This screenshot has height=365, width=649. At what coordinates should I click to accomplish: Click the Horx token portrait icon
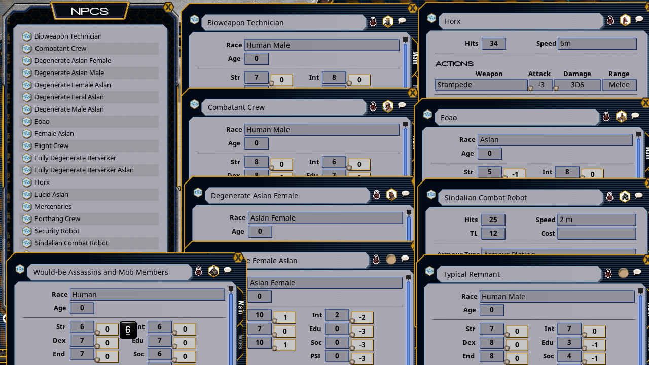coord(625,20)
